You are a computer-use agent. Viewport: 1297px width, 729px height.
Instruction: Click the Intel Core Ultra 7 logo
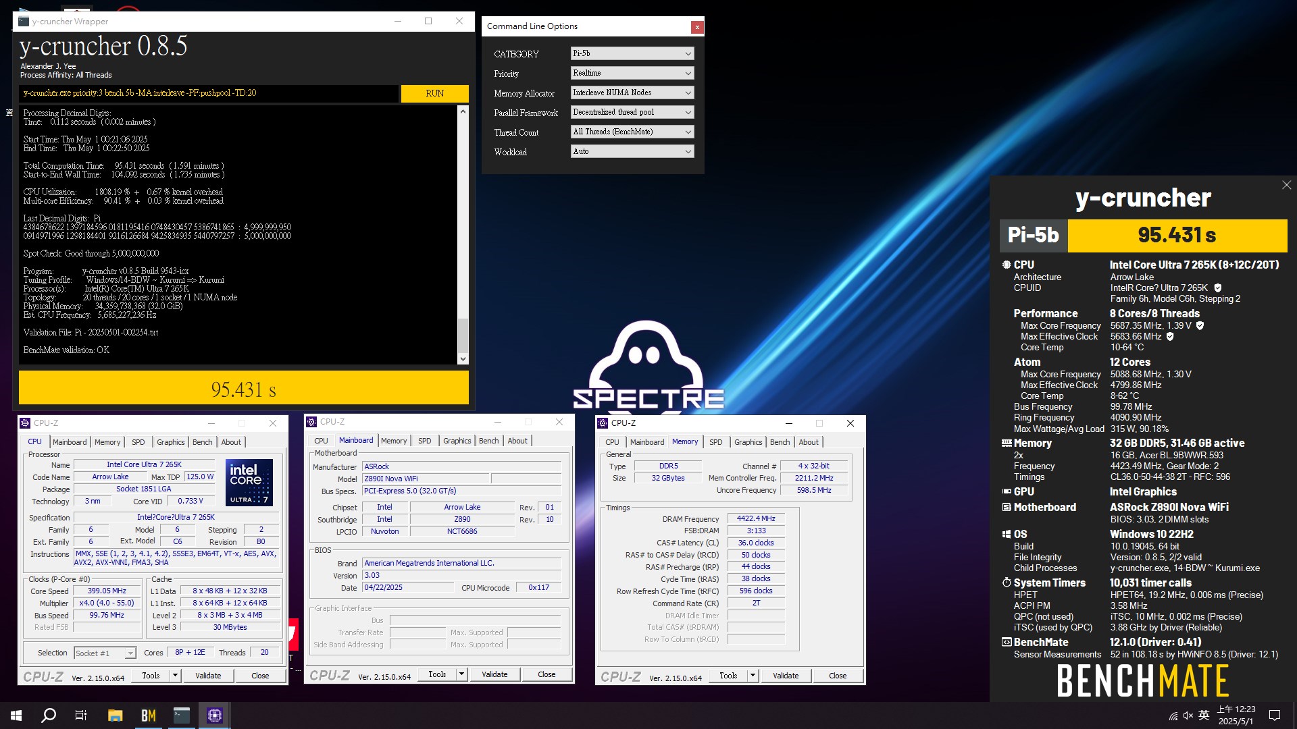pyautogui.click(x=249, y=483)
